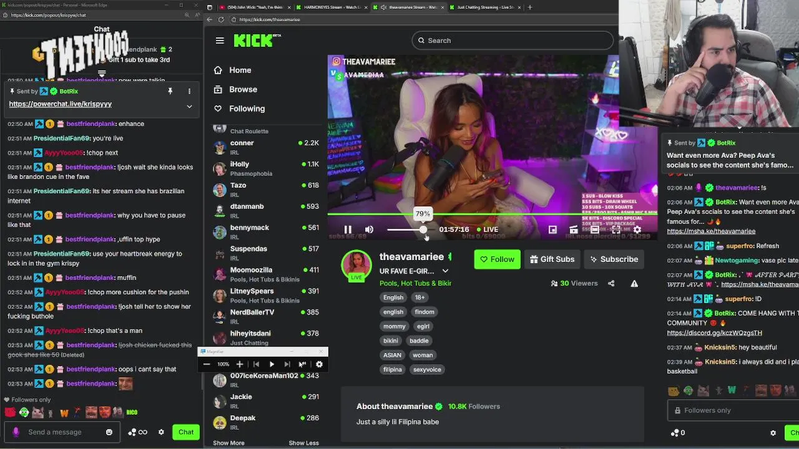Click the RICO emote in quick emotes
The height and width of the screenshot is (449, 799).
pos(132,412)
